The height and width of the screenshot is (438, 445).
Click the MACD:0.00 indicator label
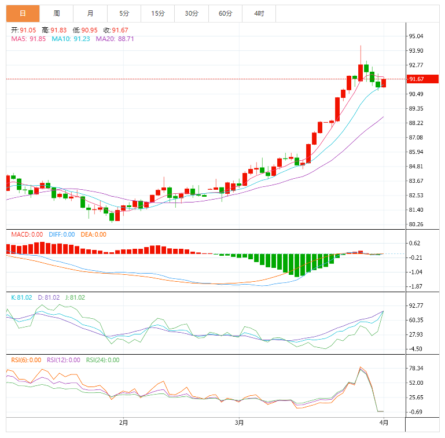coord(27,234)
